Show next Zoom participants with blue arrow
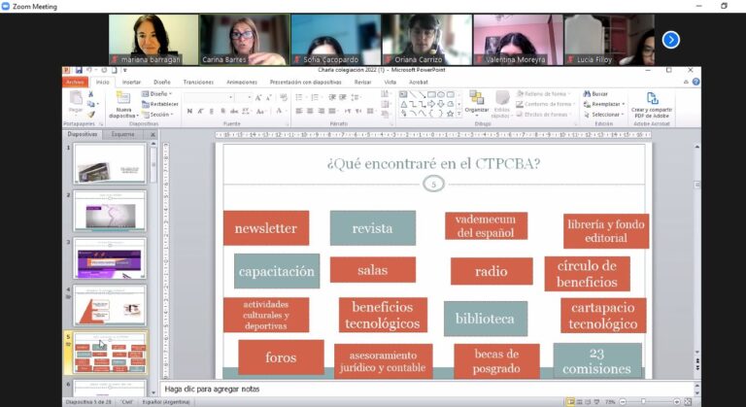 (x=671, y=40)
